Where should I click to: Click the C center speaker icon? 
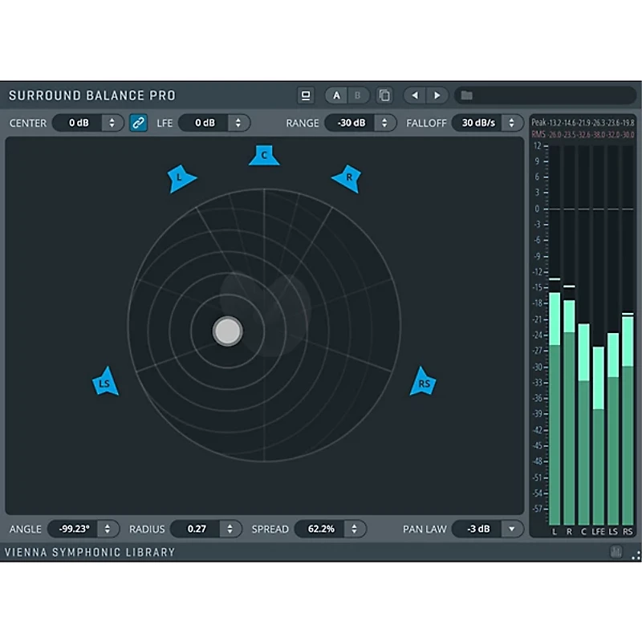click(x=264, y=155)
